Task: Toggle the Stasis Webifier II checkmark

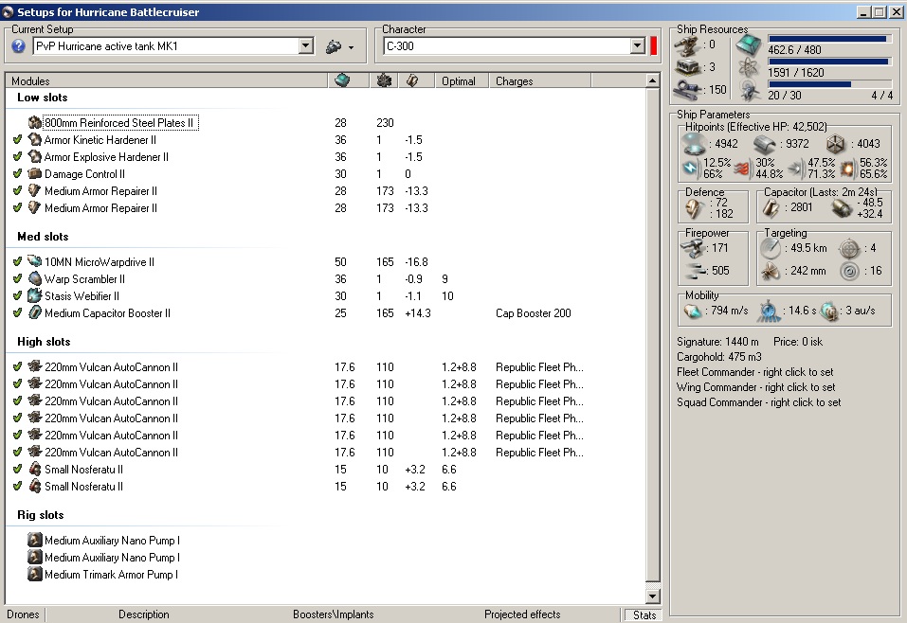Action: coord(17,296)
